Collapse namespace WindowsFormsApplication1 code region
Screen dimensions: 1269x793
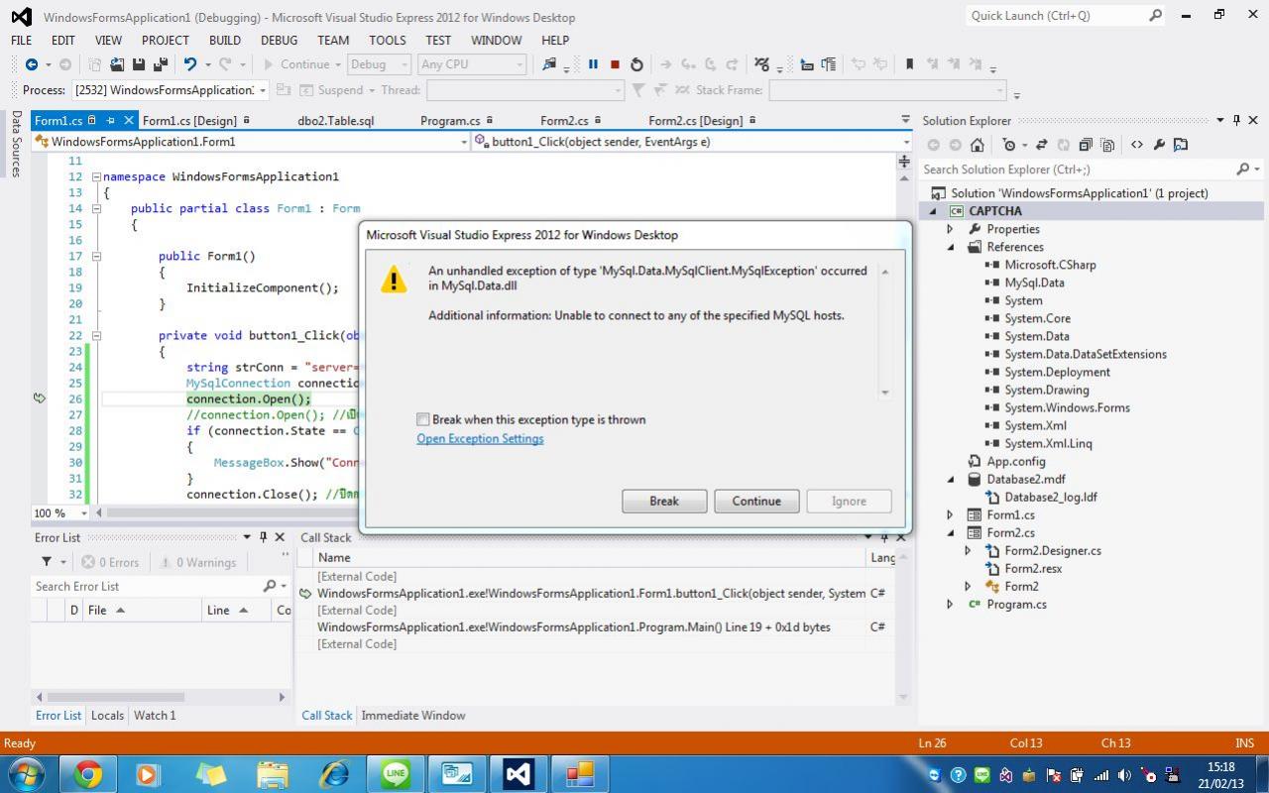(x=96, y=176)
